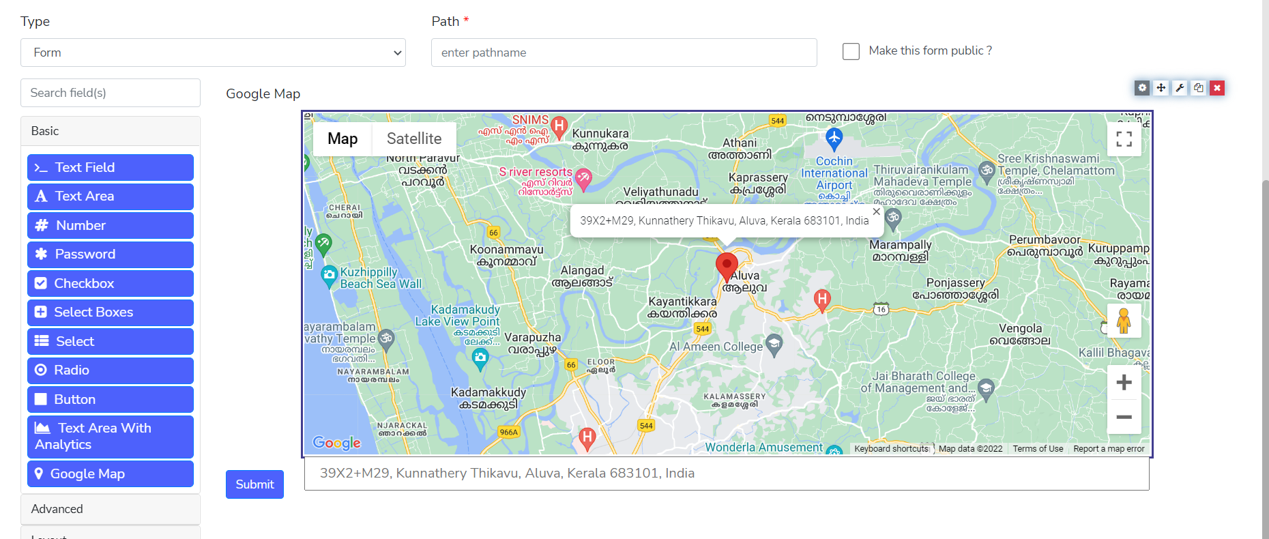The height and width of the screenshot is (539, 1269).
Task: Collapse the Basic components section
Action: (x=111, y=131)
